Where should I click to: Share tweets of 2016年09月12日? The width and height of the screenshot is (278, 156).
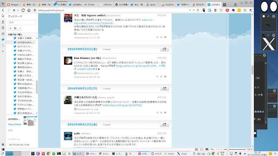164,88
